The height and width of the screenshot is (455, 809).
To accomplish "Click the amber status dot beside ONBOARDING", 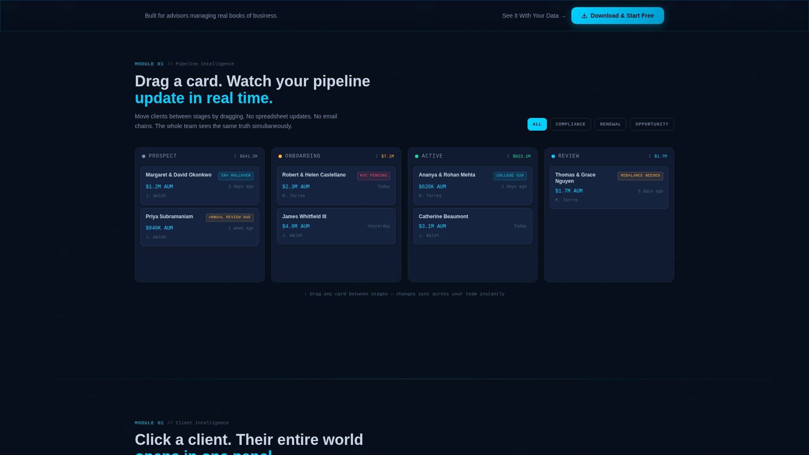I will [281, 156].
